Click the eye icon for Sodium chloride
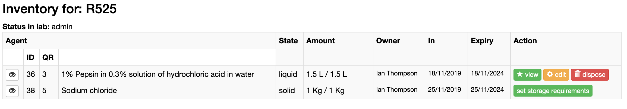This screenshot has height=109, width=627. 12,91
